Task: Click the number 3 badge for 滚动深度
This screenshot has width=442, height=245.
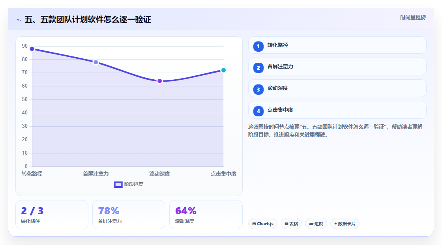Action: coord(258,90)
